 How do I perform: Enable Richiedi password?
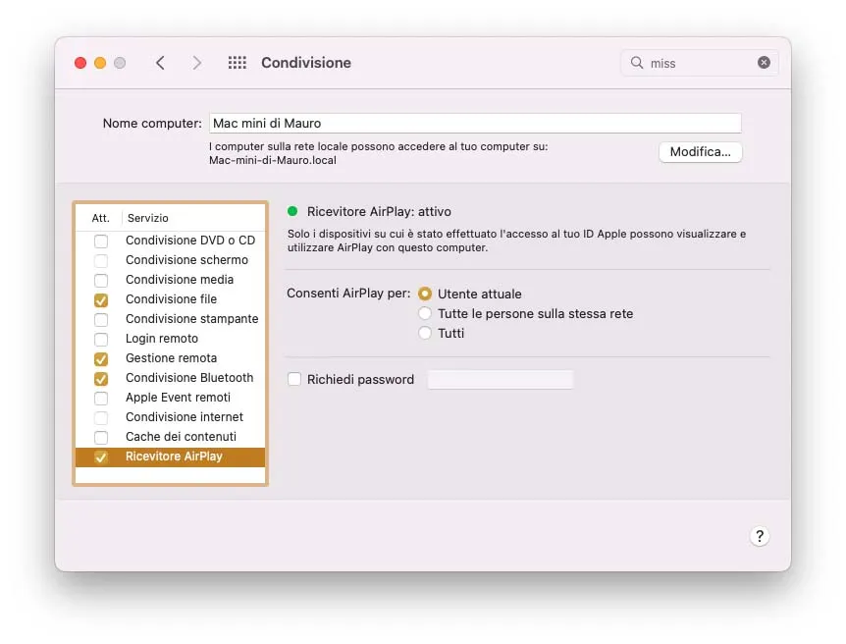tap(294, 379)
